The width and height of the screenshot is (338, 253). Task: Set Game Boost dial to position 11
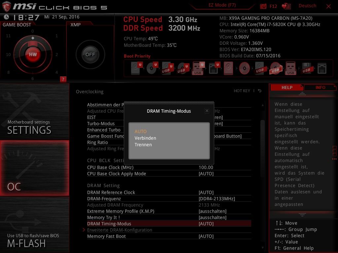click(x=8, y=36)
